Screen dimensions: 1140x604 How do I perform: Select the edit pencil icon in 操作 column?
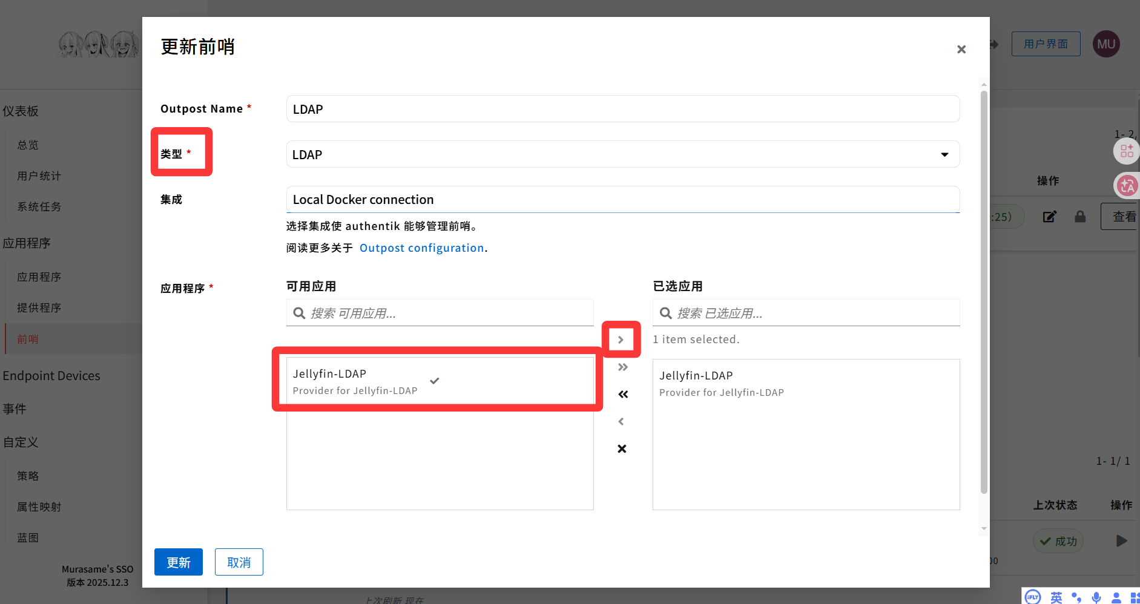pyautogui.click(x=1050, y=216)
